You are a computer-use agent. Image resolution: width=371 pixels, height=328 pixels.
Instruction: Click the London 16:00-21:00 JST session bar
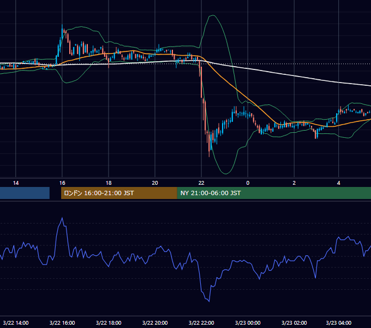point(119,193)
